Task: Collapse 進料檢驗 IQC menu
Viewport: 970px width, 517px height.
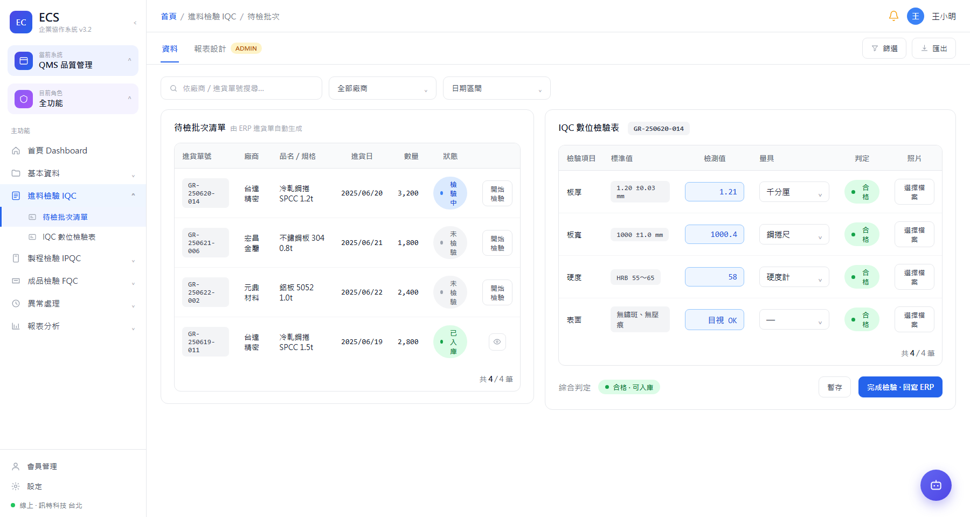Action: (73, 196)
